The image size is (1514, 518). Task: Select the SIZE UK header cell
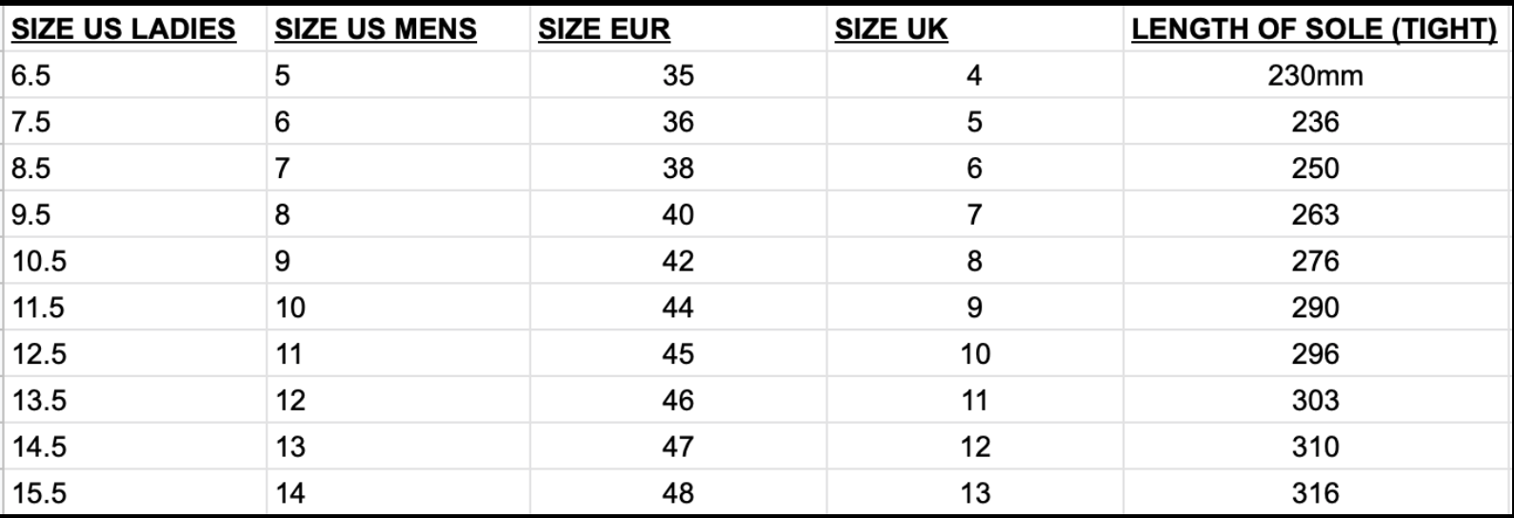pyautogui.click(x=974, y=29)
